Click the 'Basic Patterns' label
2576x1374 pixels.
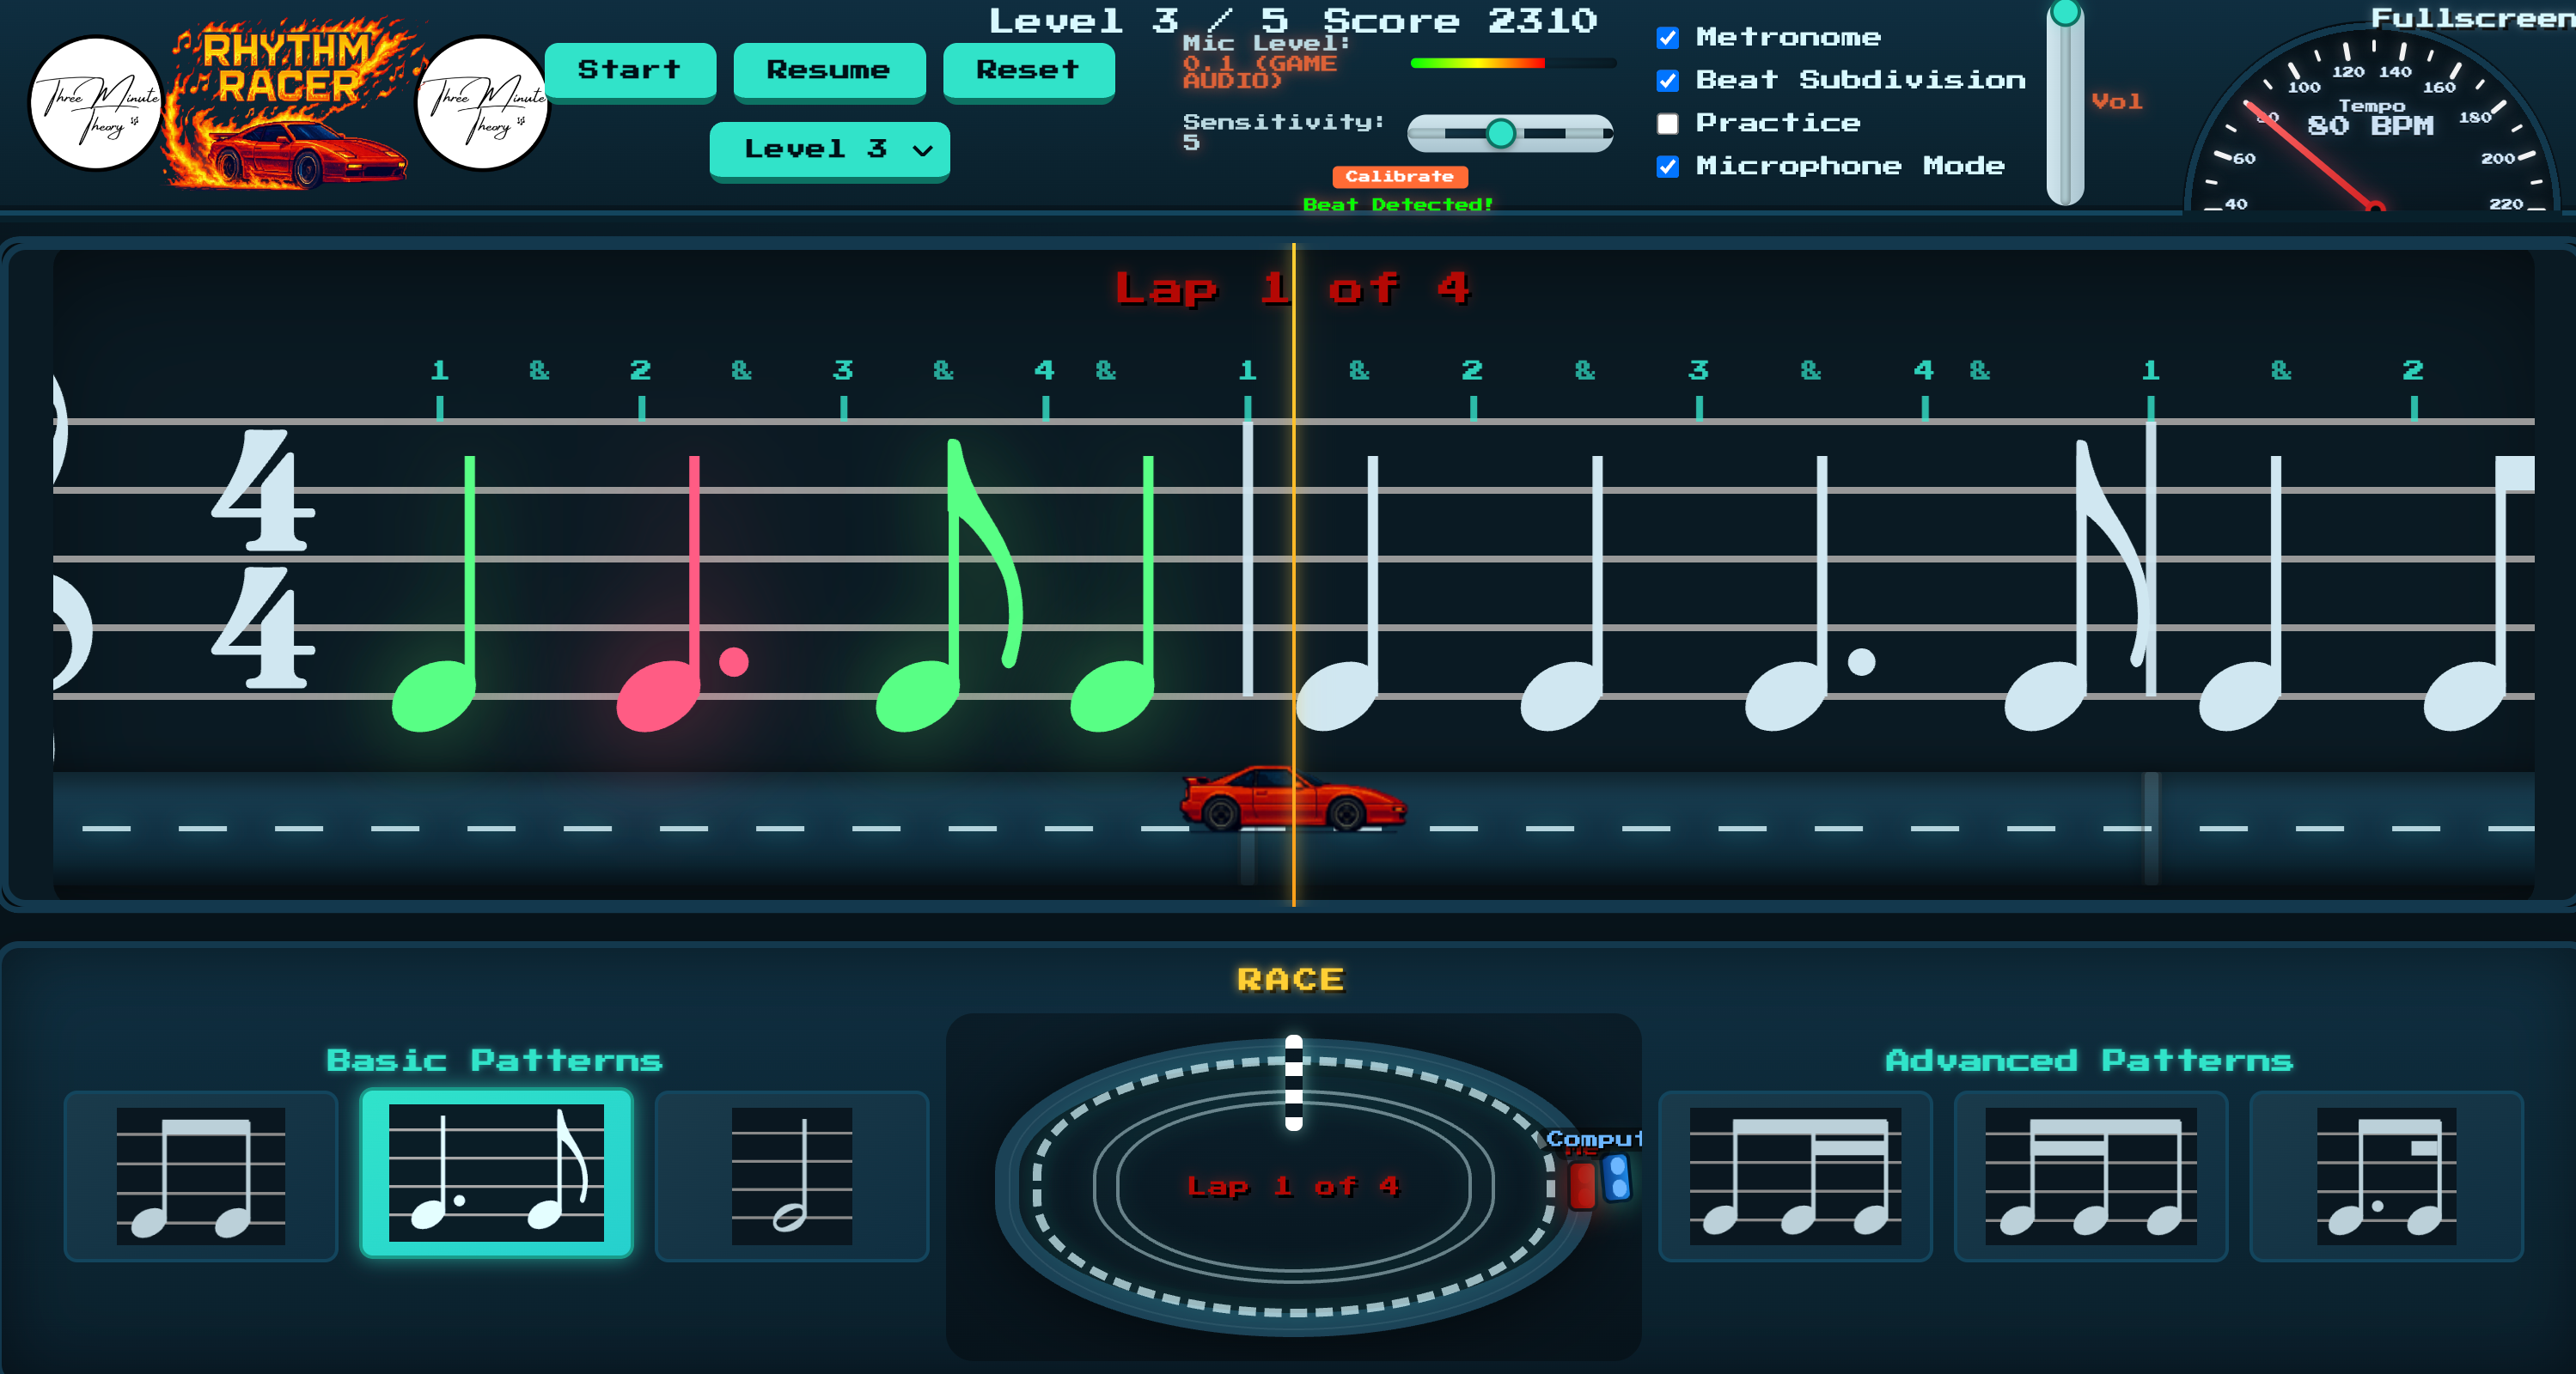pos(494,1061)
